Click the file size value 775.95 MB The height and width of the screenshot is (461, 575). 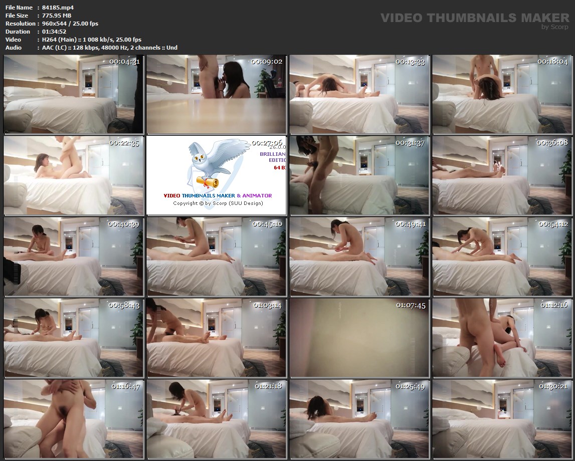coord(57,16)
